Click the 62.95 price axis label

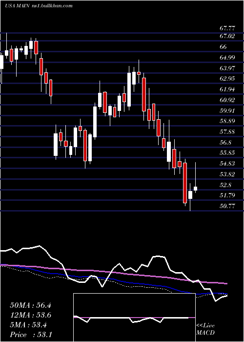pyautogui.click(x=227, y=79)
